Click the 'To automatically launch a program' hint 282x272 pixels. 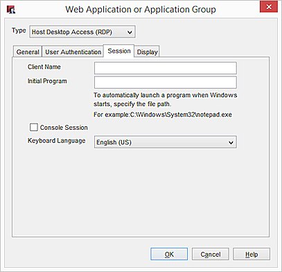point(166,99)
